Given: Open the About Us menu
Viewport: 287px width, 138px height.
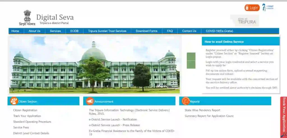Looking at the screenshot, I should pos(34,31).
